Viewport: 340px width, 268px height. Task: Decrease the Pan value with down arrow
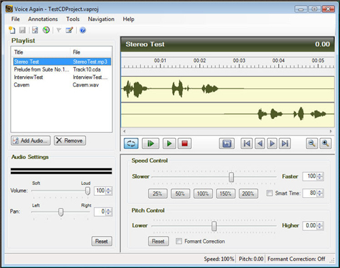pyautogui.click(x=109, y=214)
